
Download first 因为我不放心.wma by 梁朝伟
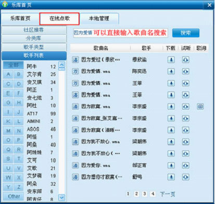point(171,142)
